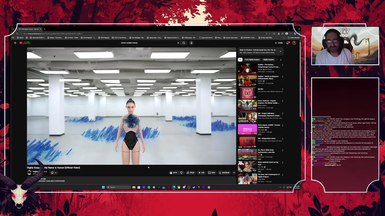Image resolution: width=385 pixels, height=216 pixels.
Task: Open 'The Rise, Fall & Redemption' video
Action: click(269, 175)
